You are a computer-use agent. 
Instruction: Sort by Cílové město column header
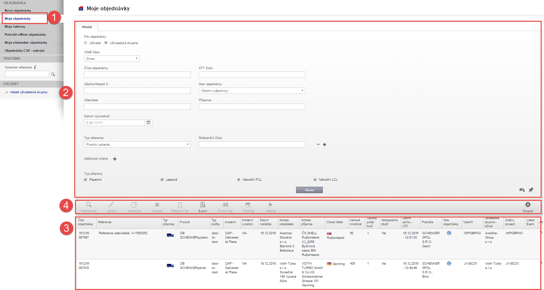click(x=336, y=222)
